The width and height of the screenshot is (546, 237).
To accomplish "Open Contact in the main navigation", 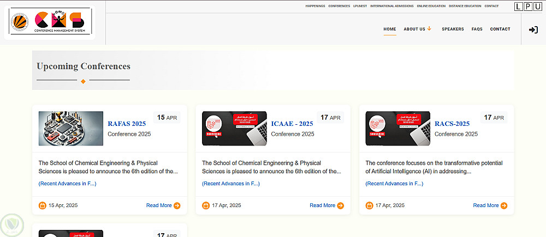I will [x=500, y=29].
